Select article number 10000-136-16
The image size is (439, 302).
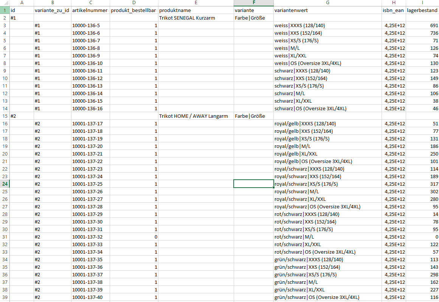90,108
